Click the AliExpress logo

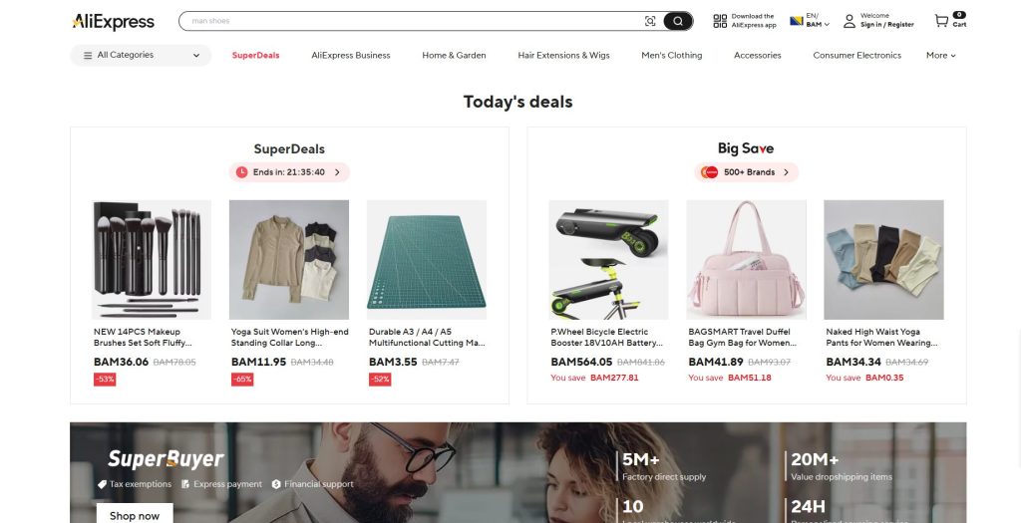[x=114, y=22]
